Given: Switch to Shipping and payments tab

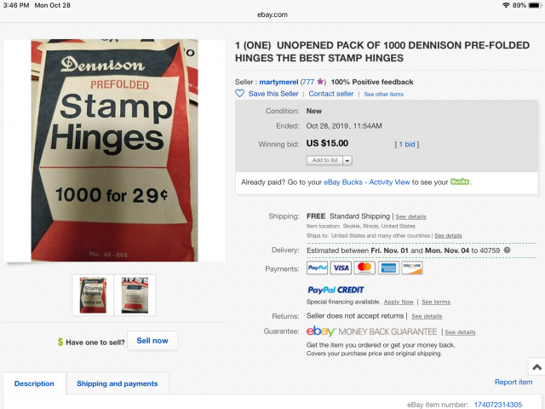Looking at the screenshot, I should pos(118,383).
